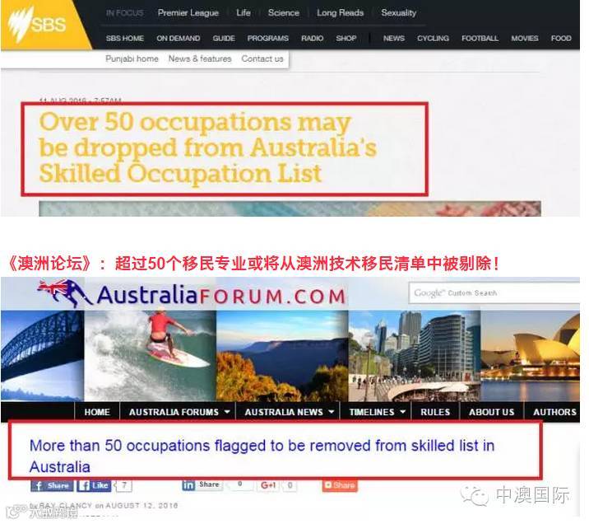Open the ABOUT US page
The width and height of the screenshot is (589, 524).
point(492,412)
